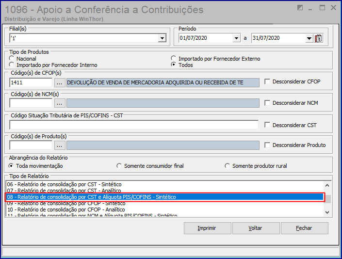Expand the Filial(is) dropdown
The width and height of the screenshot is (342, 259).
(x=162, y=38)
